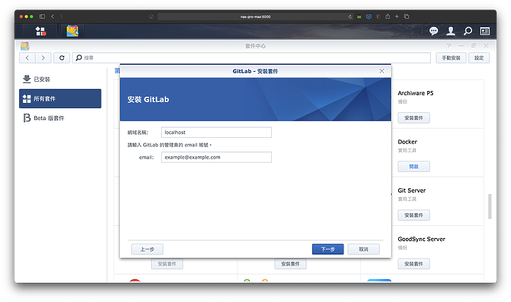Refresh the Package Center list
Image resolution: width=511 pixels, height=302 pixels.
coord(62,58)
